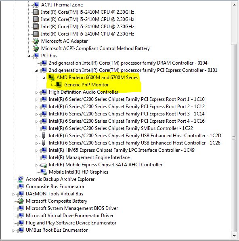Click the USB plug icon for controller 1C26
239x241 pixels.
[x=44, y=143]
